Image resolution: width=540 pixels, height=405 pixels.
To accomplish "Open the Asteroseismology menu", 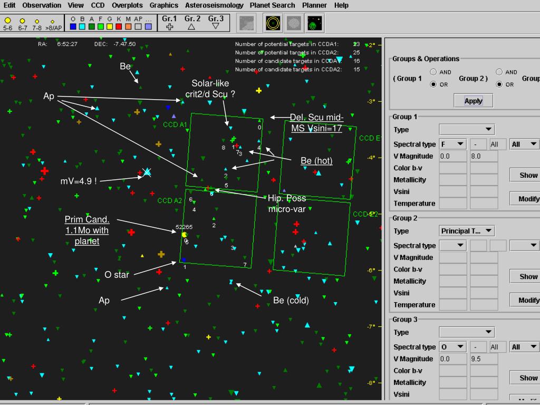I will [x=214, y=5].
